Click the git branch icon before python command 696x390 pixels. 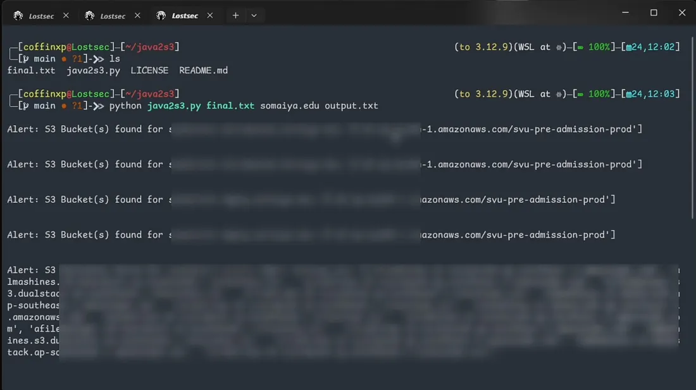(26, 106)
